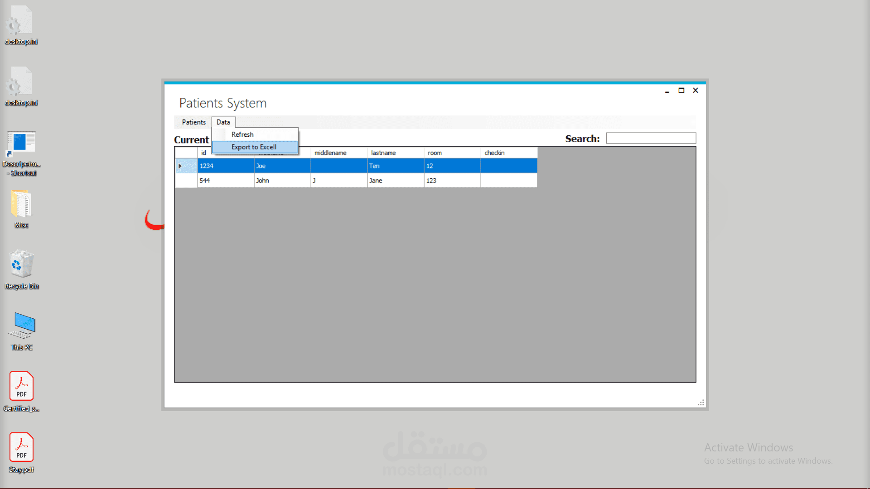The height and width of the screenshot is (489, 870).
Task: Select the Recycle Bin desktop icon
Action: click(x=21, y=264)
